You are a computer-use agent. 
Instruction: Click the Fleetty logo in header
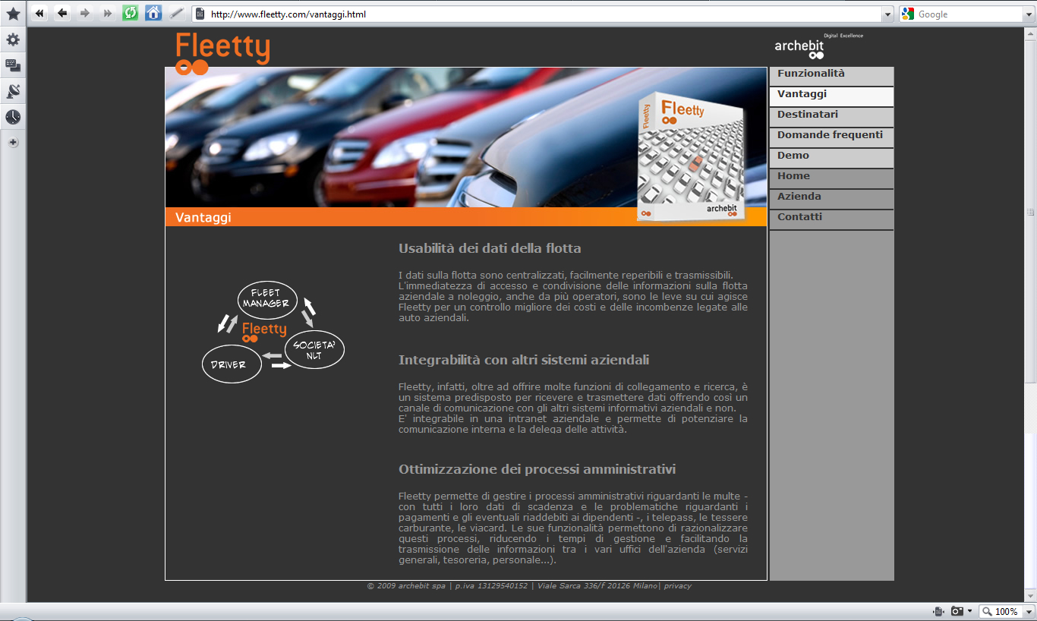tap(222, 53)
